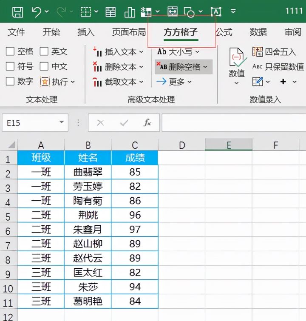
Task: Select column A header
Action: click(41, 145)
